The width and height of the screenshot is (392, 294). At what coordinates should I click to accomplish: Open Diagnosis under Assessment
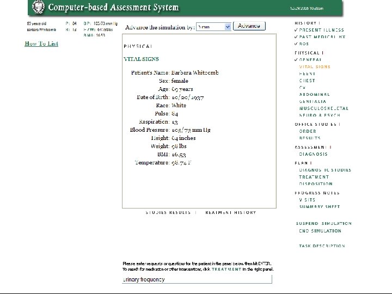coord(313,154)
